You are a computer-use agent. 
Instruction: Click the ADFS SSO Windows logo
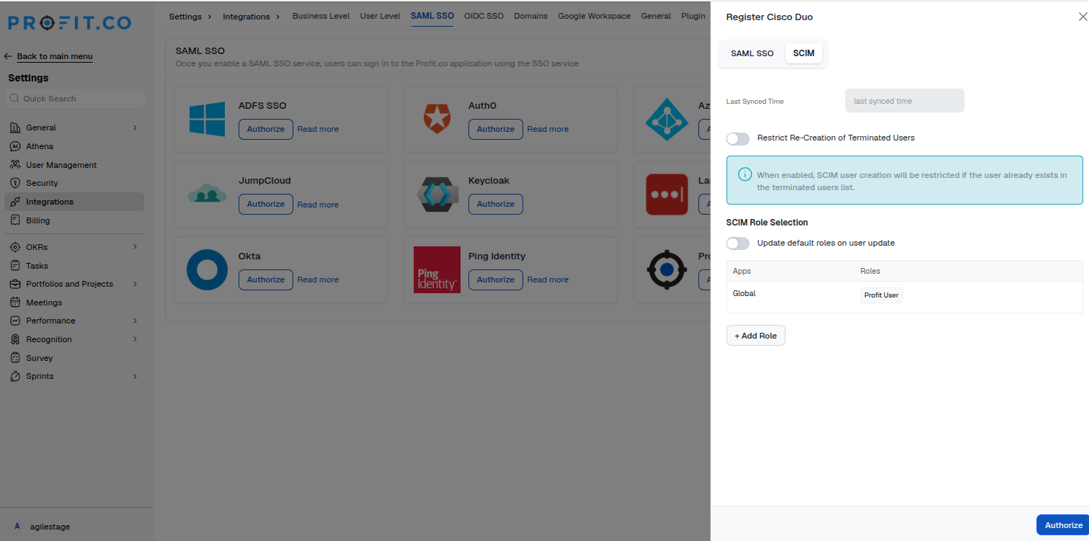click(207, 119)
